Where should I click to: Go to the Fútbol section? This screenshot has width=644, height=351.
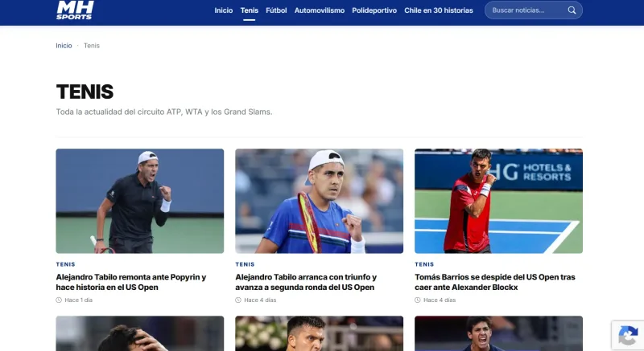click(276, 10)
